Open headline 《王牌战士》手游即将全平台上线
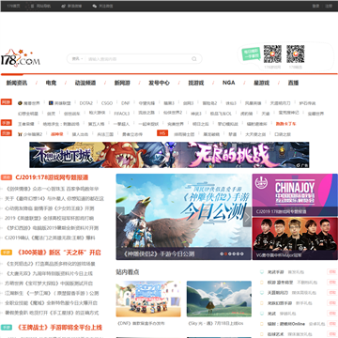The width and height of the screenshot is (338, 338). pyautogui.click(x=59, y=328)
